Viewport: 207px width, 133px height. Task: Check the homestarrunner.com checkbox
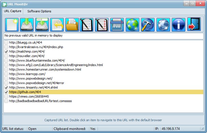click(x=6, y=69)
